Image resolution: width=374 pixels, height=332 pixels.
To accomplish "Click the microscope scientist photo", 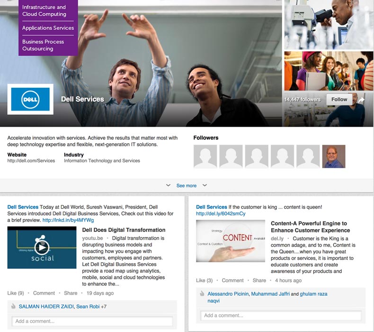I will (329, 24).
